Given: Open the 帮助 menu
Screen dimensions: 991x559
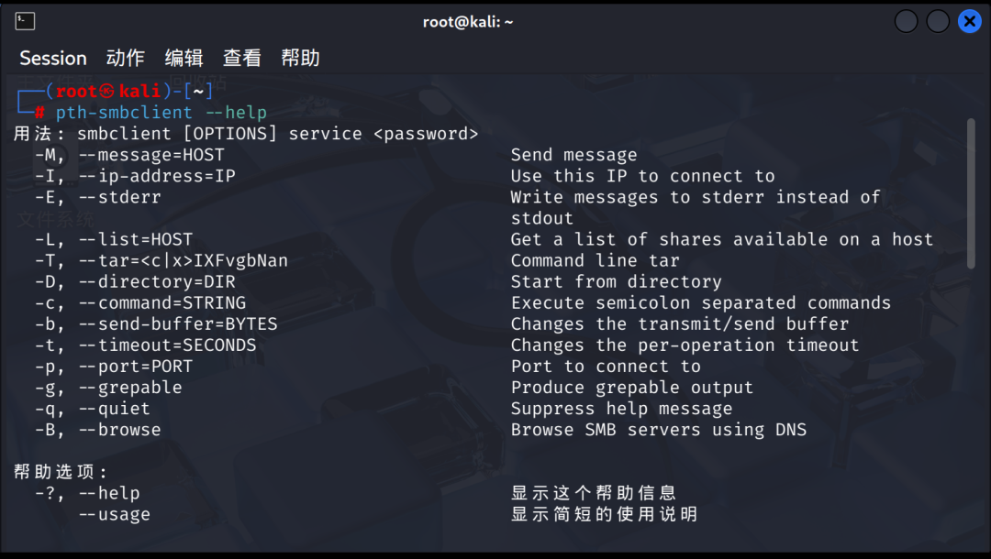Looking at the screenshot, I should 300,58.
